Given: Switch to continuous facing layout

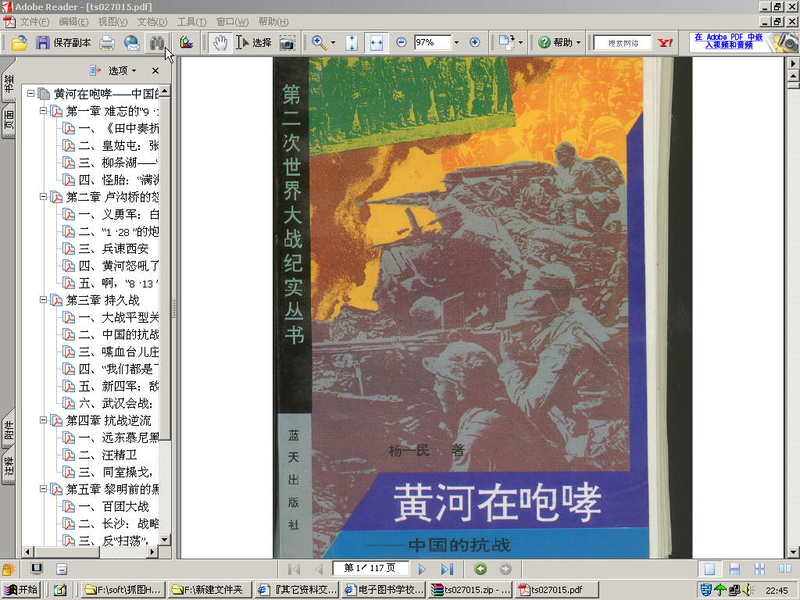Looking at the screenshot, I should point(759,569).
